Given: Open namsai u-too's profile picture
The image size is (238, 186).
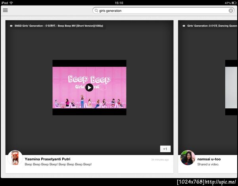Looking at the screenshot, I should click(188, 158).
